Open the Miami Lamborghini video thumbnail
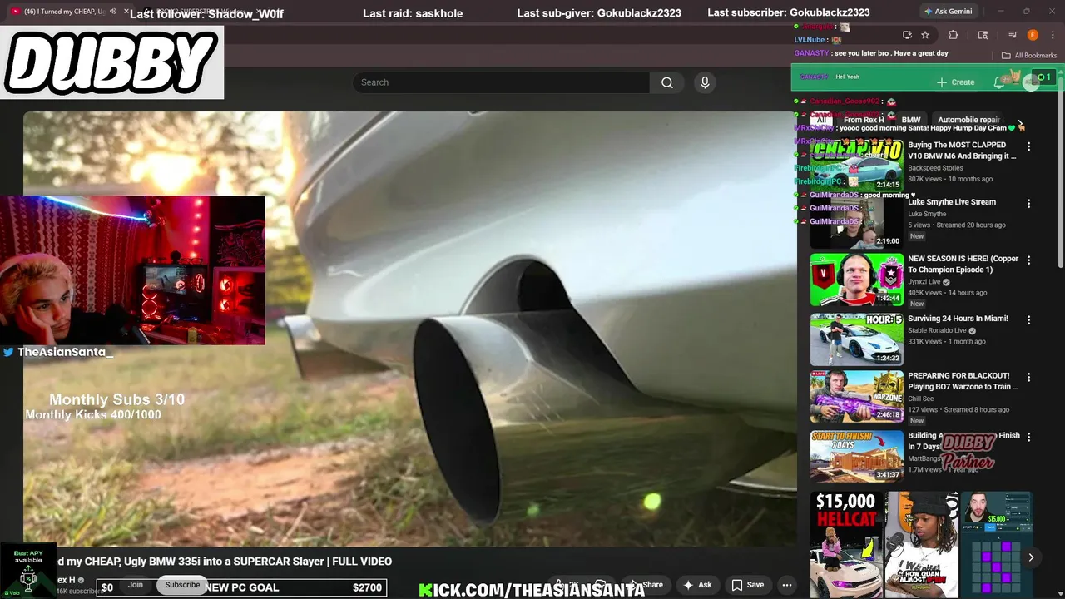 [x=856, y=339]
